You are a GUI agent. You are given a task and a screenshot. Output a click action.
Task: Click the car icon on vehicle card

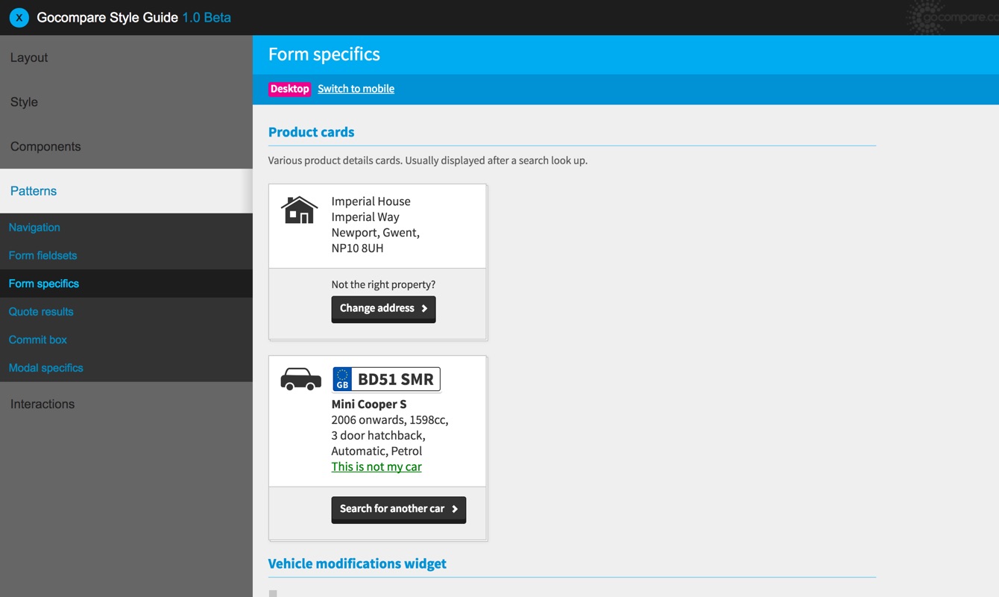coord(300,379)
